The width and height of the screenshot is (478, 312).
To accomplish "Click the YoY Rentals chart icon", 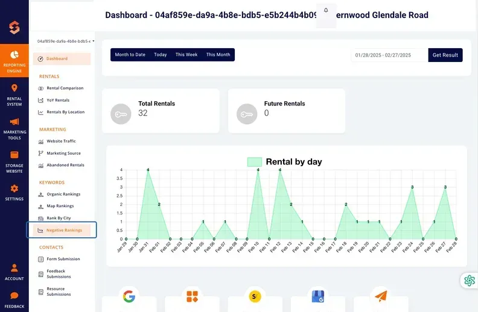I will (40, 101).
